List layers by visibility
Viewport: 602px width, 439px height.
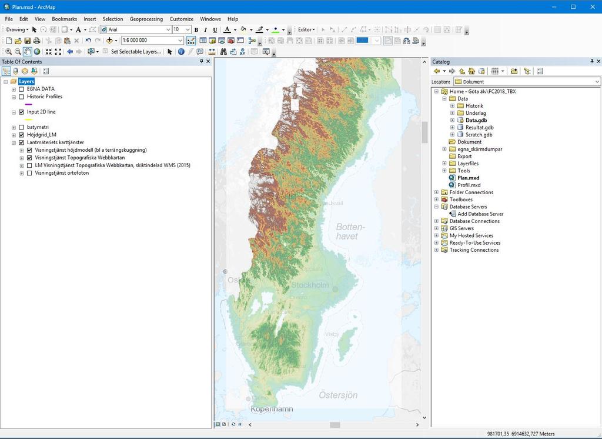coord(25,71)
